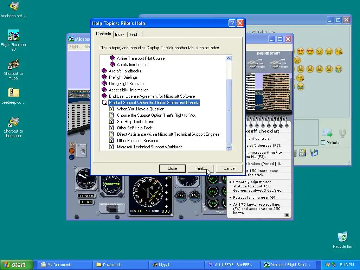Viewport: 360px width, 270px height.
Task: Click the topic icon beside Self-Help Tools Online
Action: pos(111,121)
